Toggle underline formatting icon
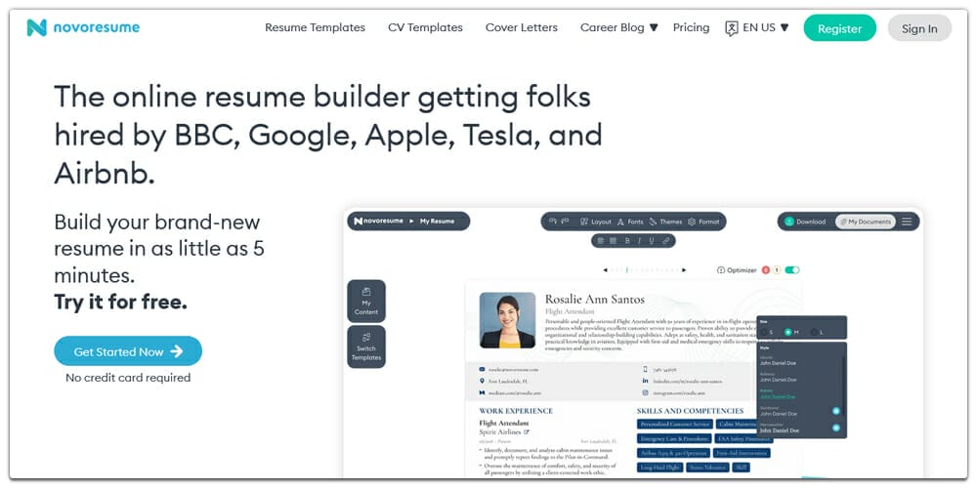The width and height of the screenshot is (977, 488). [652, 240]
